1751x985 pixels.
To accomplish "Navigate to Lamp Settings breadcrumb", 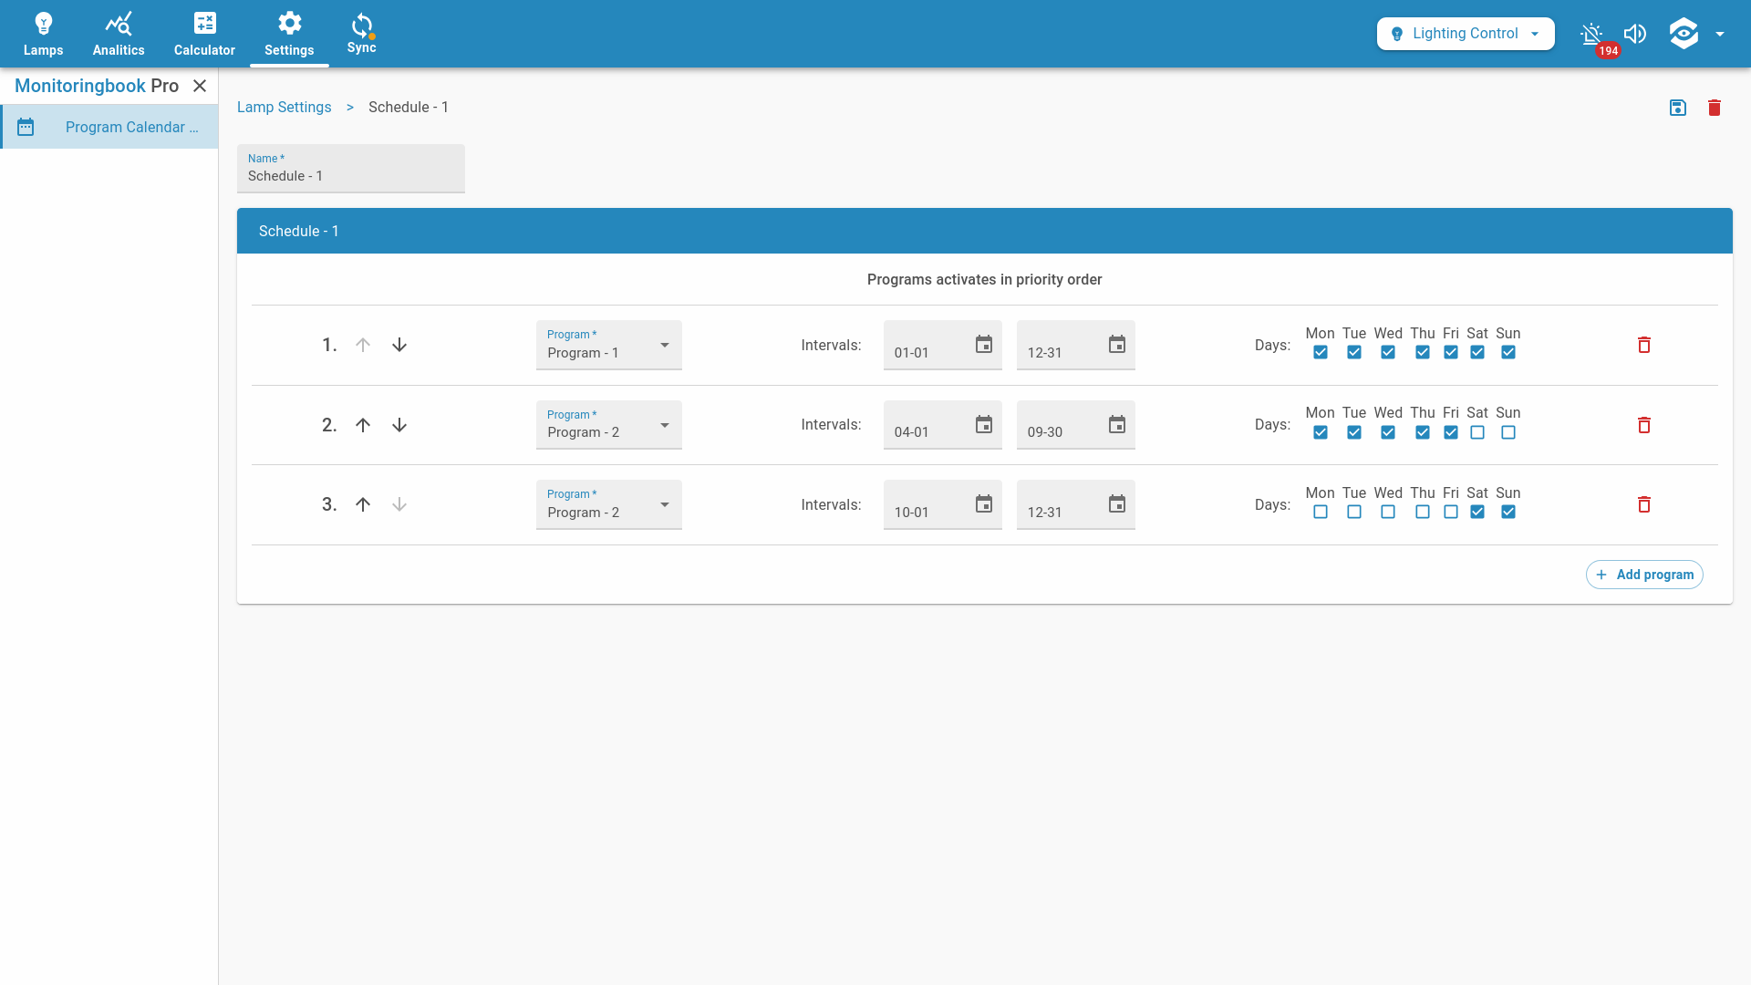I will point(285,107).
